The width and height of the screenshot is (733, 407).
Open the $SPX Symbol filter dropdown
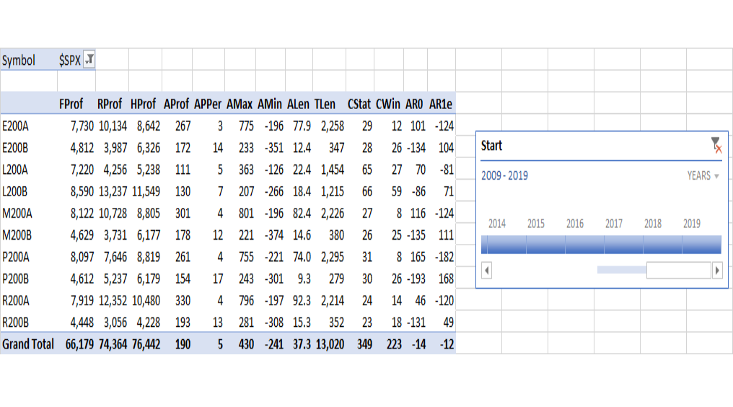tap(89, 60)
